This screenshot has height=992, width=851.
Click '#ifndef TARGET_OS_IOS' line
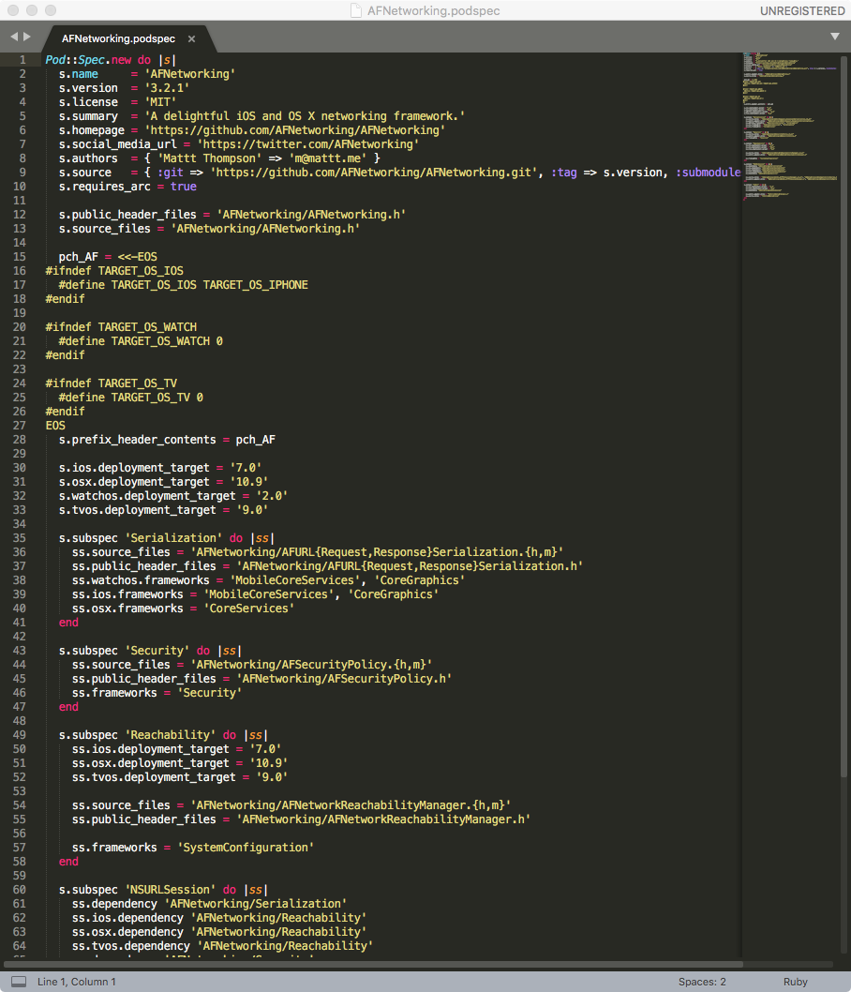pos(114,271)
